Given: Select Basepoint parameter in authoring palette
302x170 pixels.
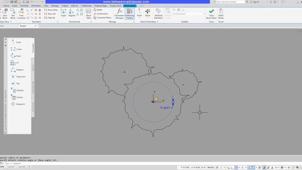Looking at the screenshot, I should click(18, 104).
